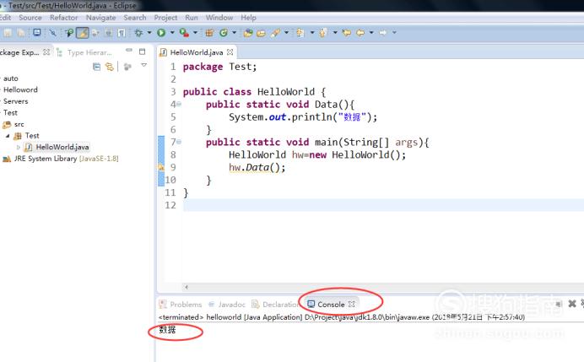Click the Back navigation yellow arrow
This screenshot has width=584, height=362.
coord(360,33)
